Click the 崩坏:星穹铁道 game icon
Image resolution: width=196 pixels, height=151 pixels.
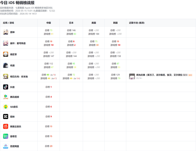(5, 43)
